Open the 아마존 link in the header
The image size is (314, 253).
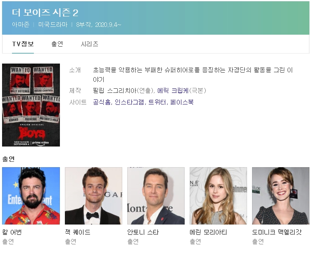click(x=21, y=24)
